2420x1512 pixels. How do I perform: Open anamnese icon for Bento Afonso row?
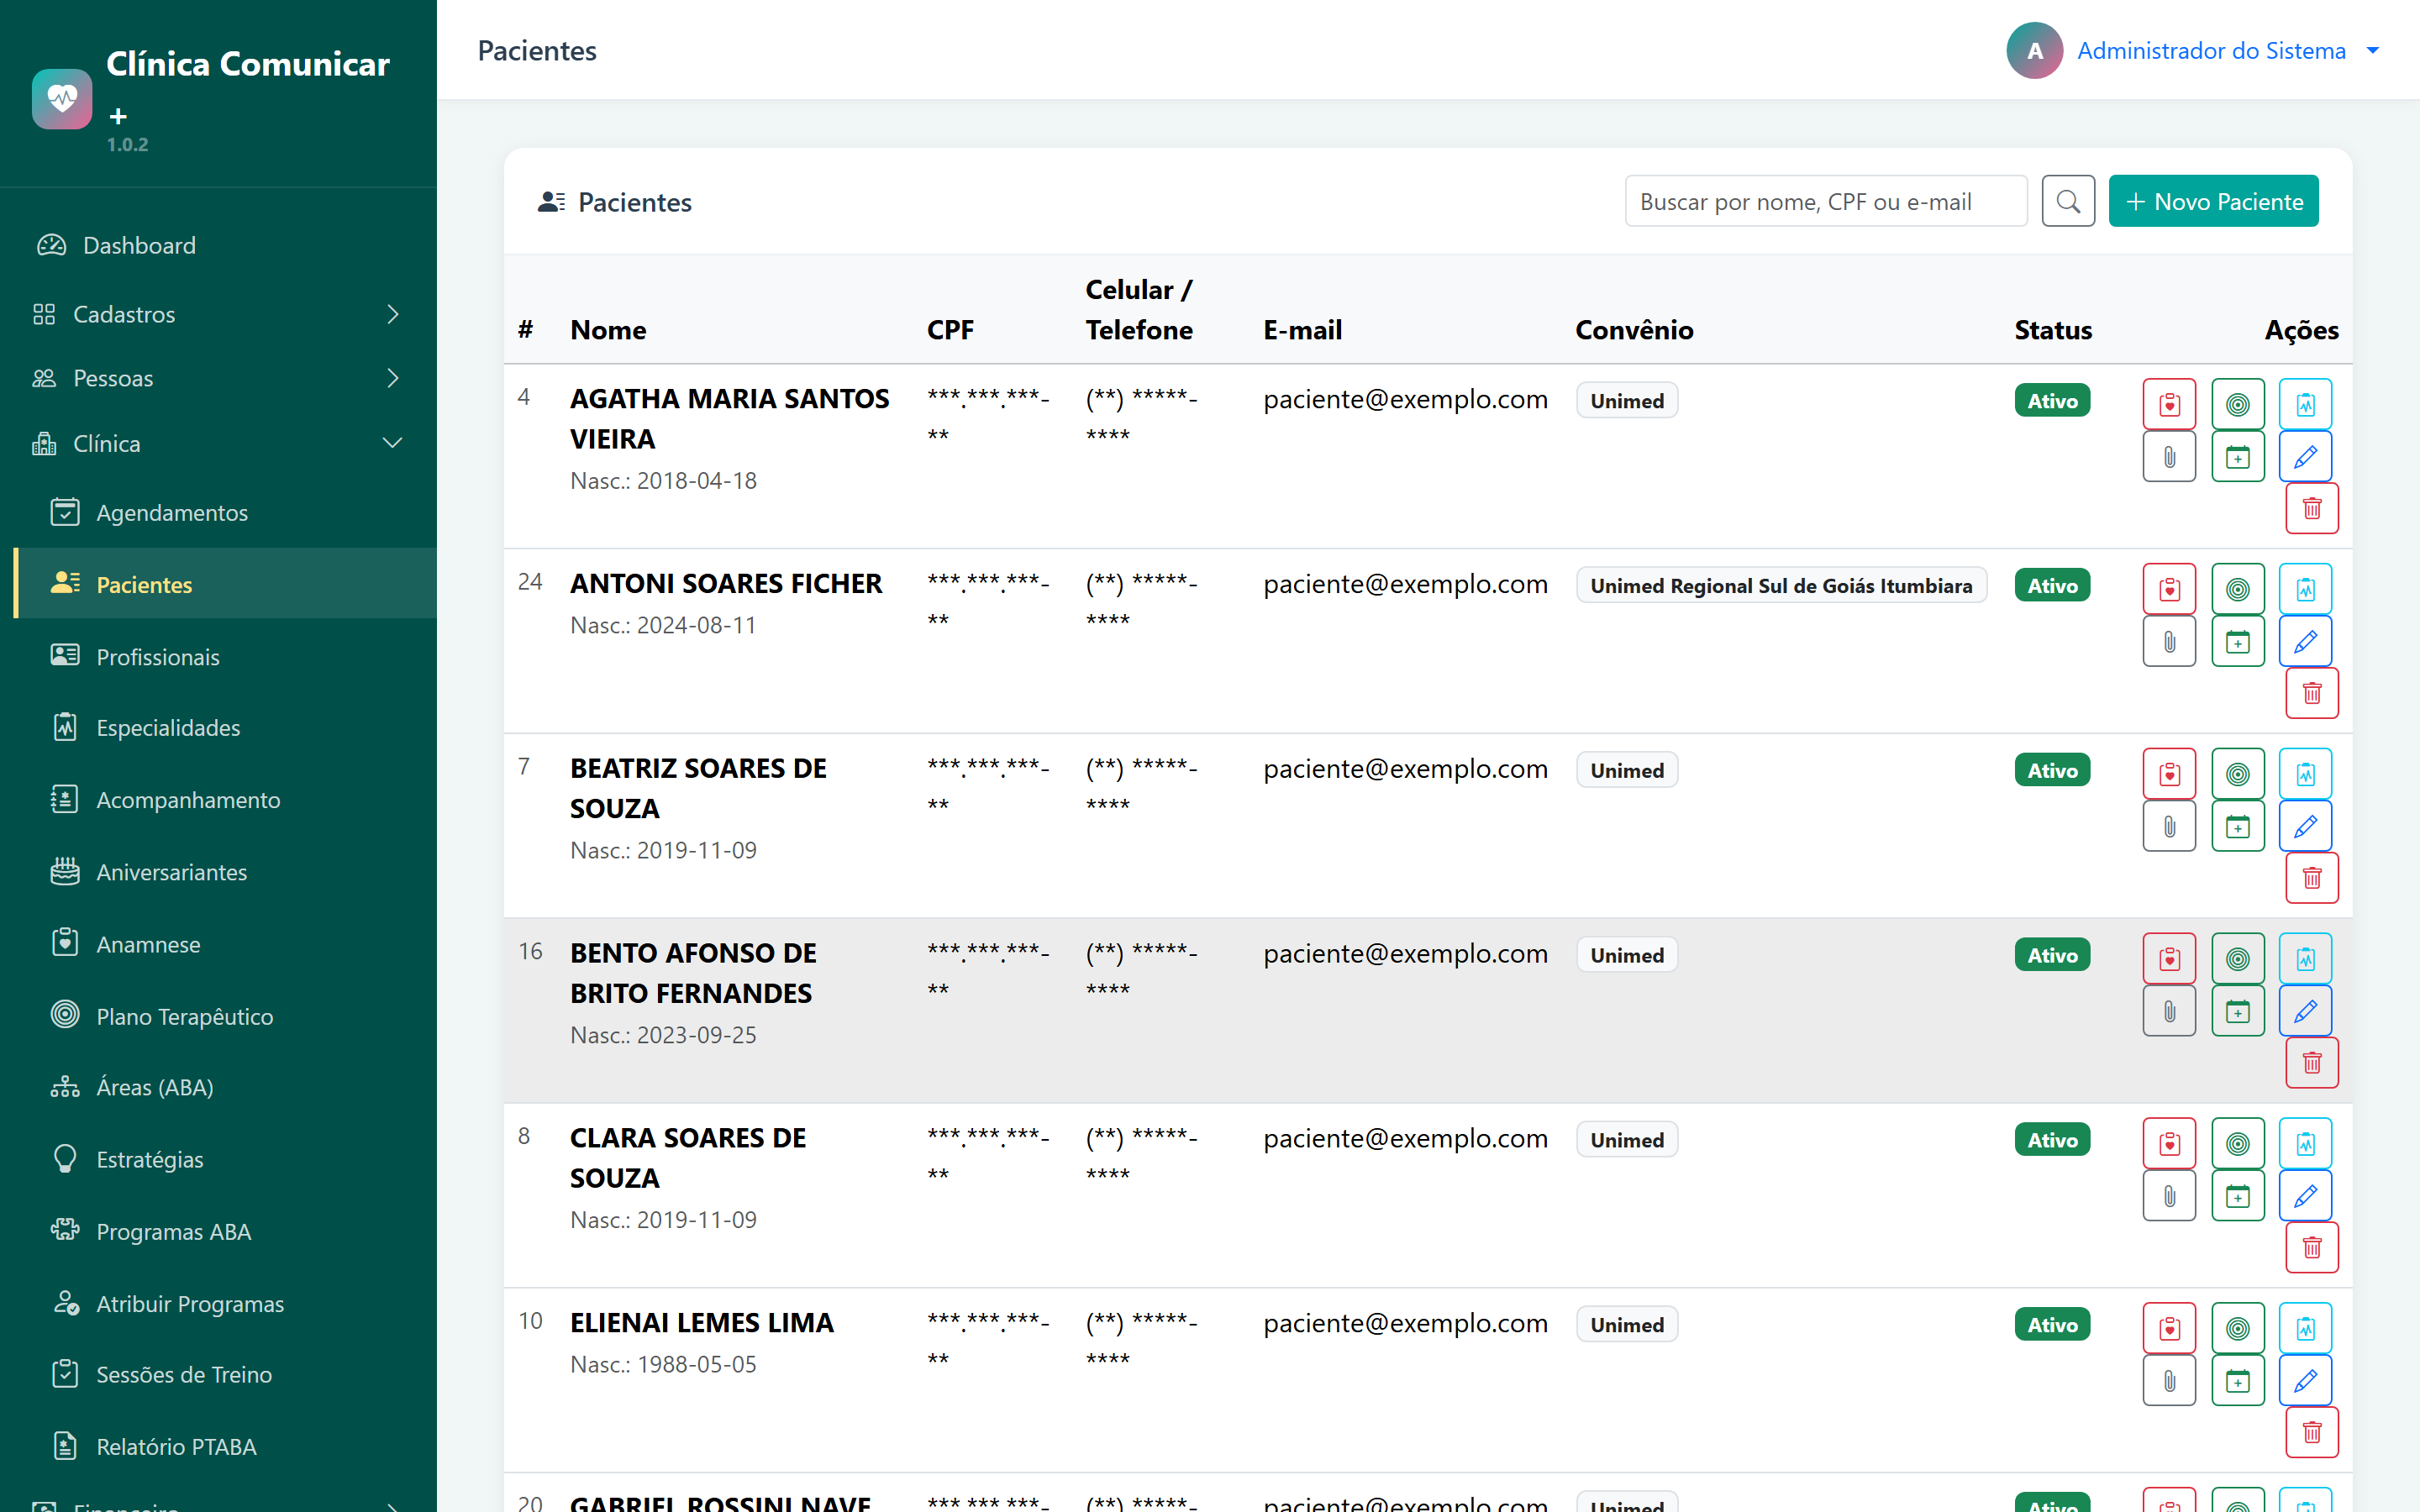tap(2169, 959)
